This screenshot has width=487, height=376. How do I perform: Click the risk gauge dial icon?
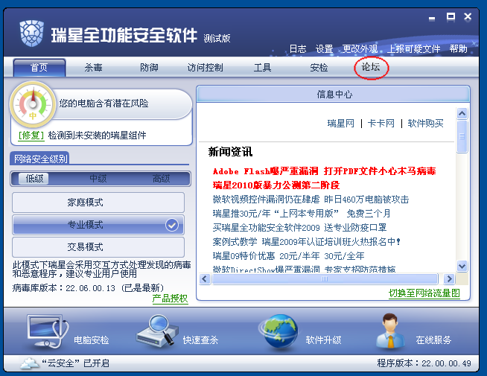33,105
